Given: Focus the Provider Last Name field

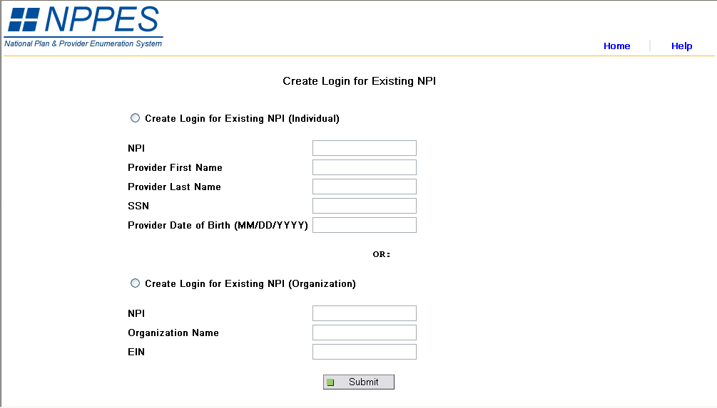Looking at the screenshot, I should tap(365, 187).
